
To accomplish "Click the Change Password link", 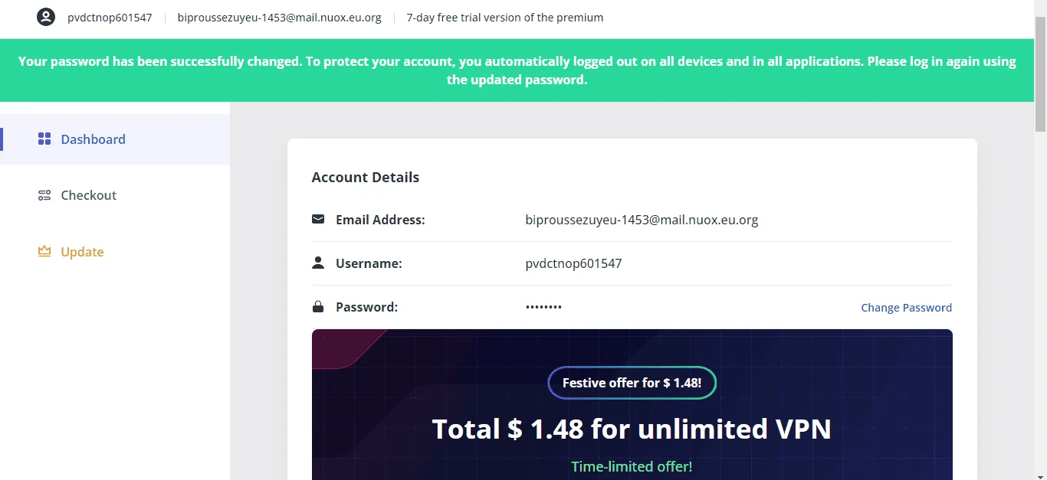I will [x=906, y=308].
